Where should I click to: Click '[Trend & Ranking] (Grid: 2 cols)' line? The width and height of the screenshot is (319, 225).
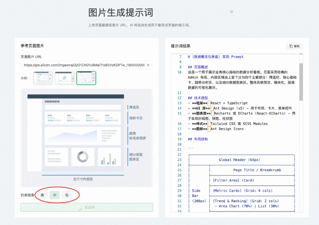pyautogui.click(x=246, y=201)
